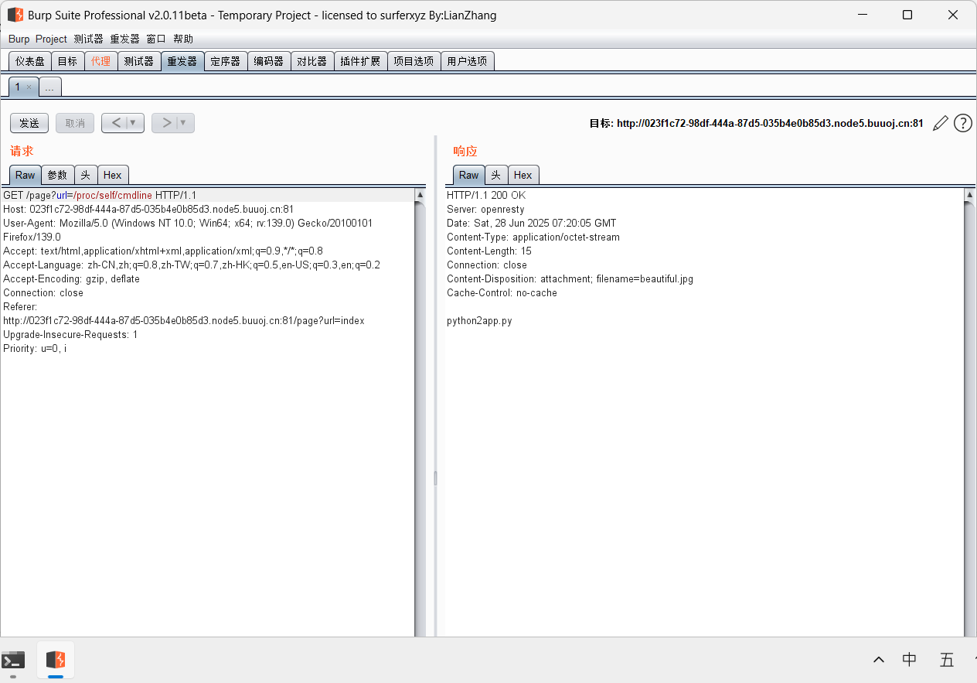Open the request 参数 tab

57,175
